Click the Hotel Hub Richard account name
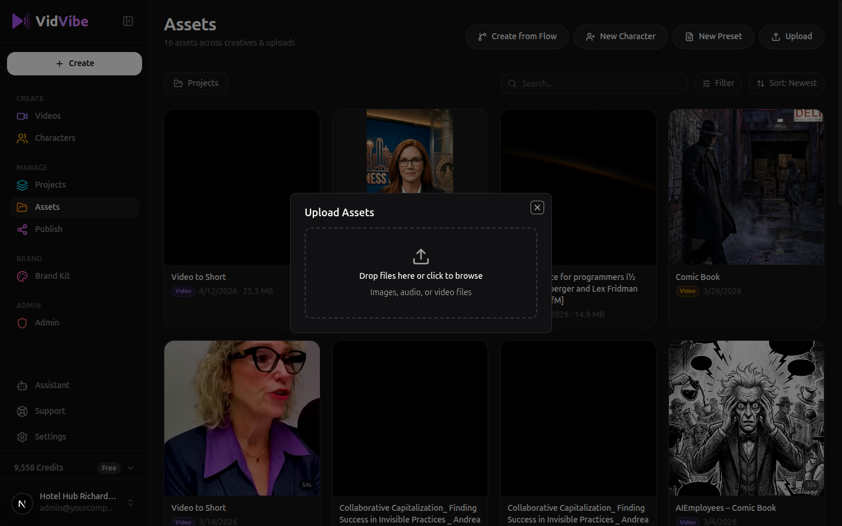This screenshot has height=526, width=842. [x=78, y=496]
